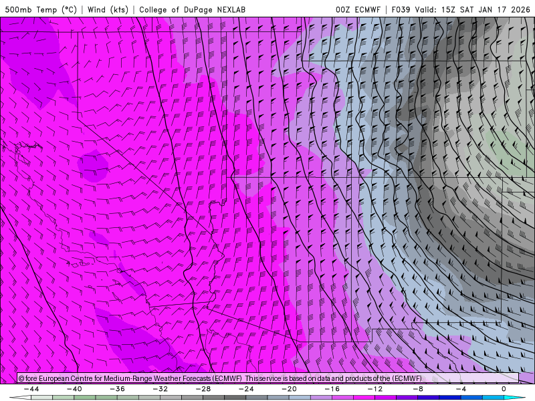Click the -44 color scale label
The image size is (535, 401).
[x=31, y=389]
